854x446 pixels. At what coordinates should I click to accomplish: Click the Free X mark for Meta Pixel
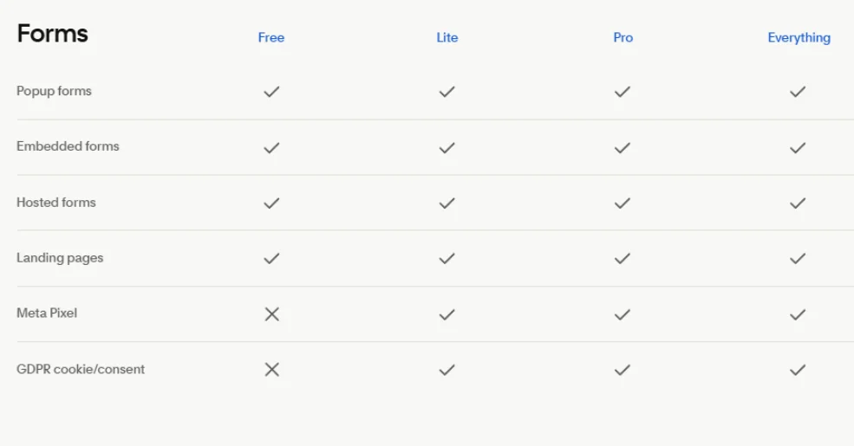[271, 314]
